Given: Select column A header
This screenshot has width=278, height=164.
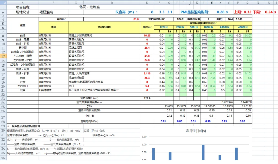Looking at the screenshot, I should click(x=22, y=3).
